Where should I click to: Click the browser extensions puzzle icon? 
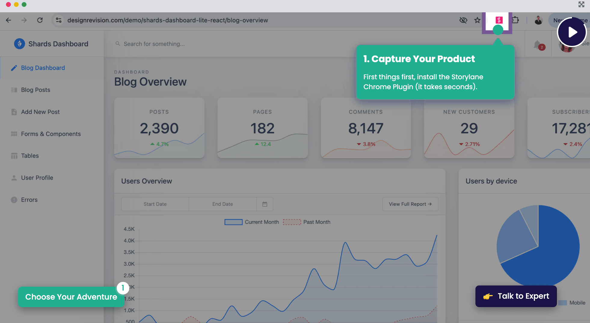tap(515, 20)
